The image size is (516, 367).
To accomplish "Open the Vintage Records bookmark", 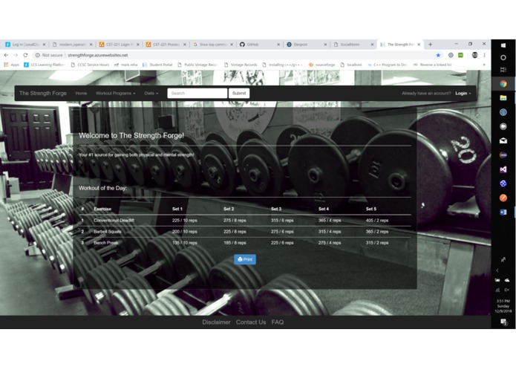I will pyautogui.click(x=241, y=65).
